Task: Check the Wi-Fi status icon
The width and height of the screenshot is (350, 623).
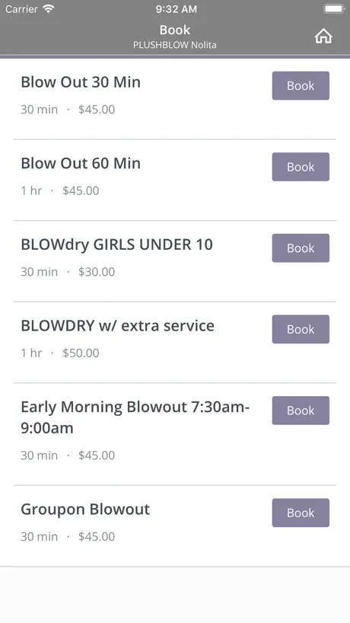Action: [x=49, y=9]
